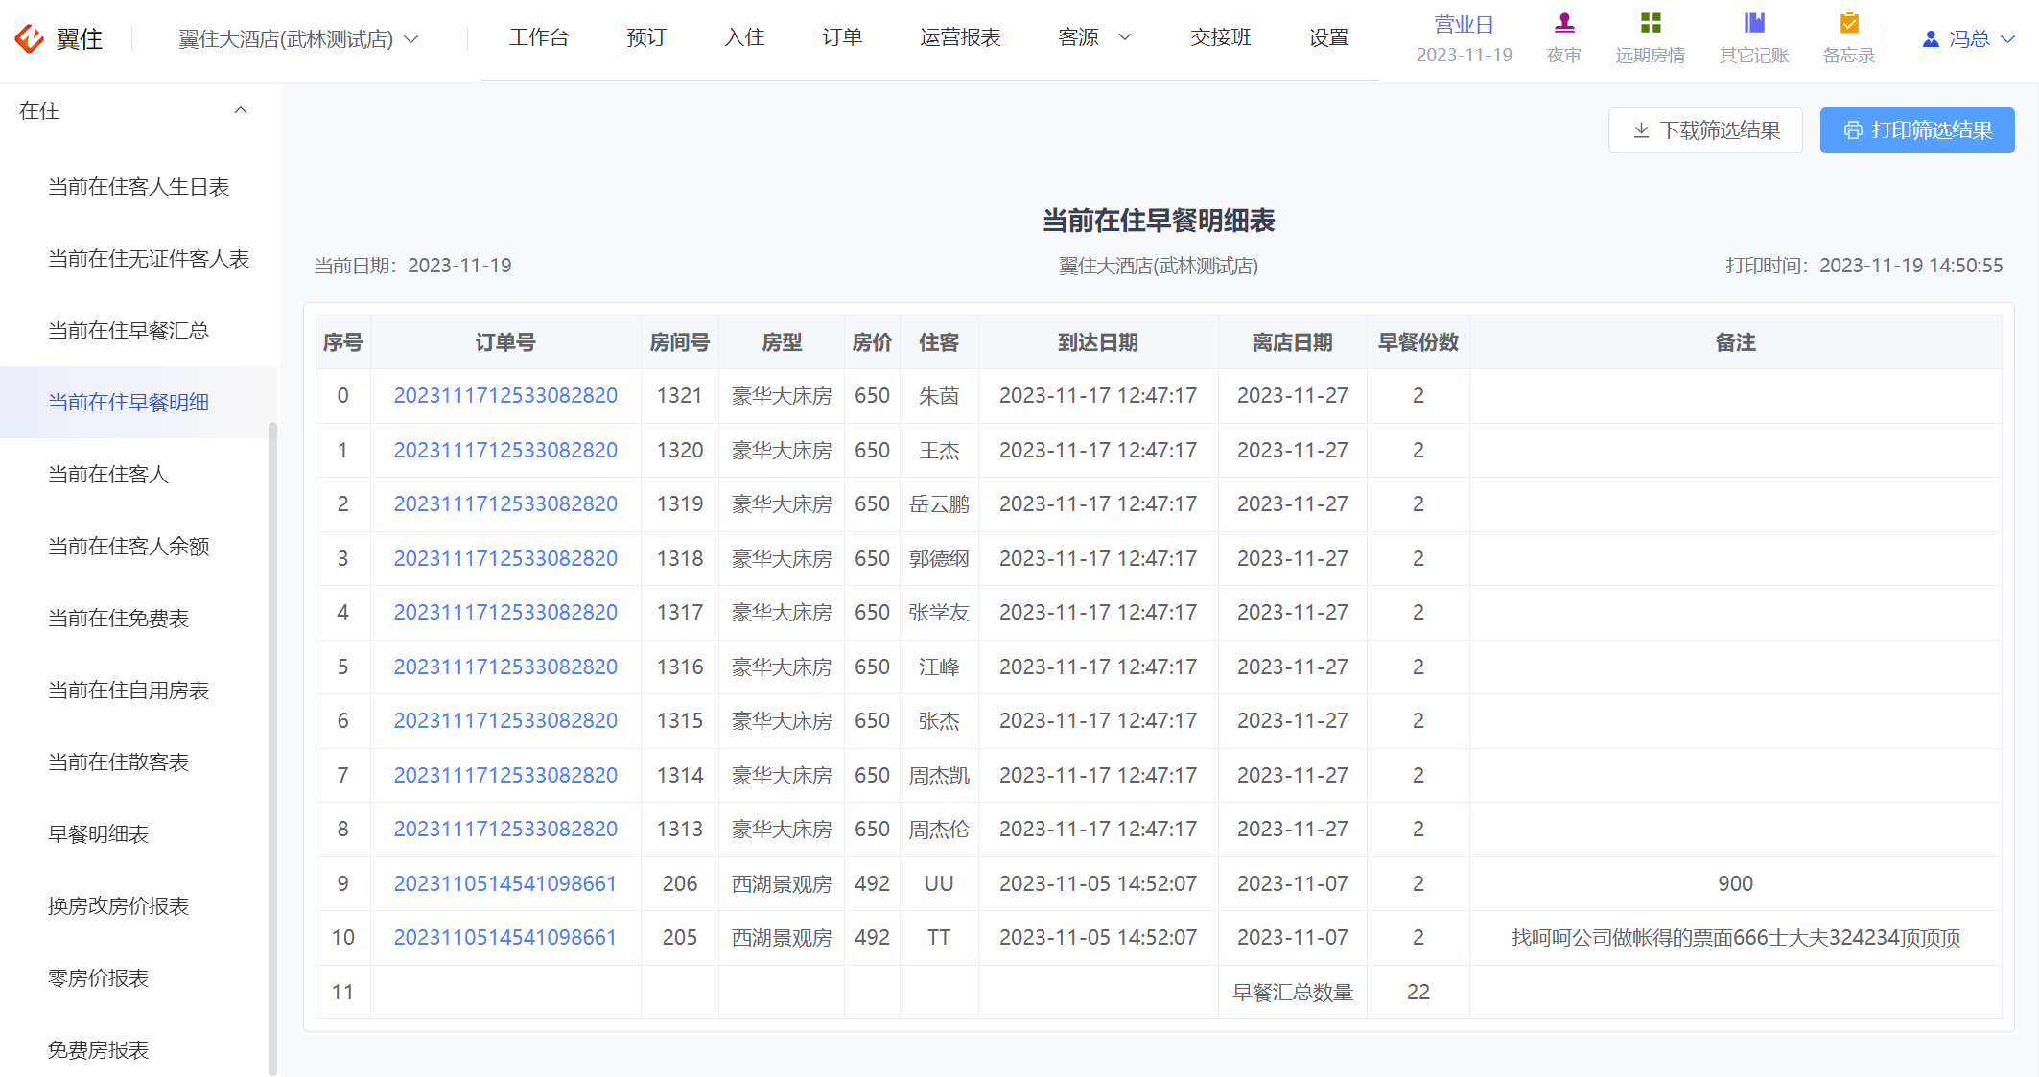This screenshot has width=2039, height=1077.
Task: Open the hotel selector 翼住大酒店(武林测试店)
Action: click(298, 39)
